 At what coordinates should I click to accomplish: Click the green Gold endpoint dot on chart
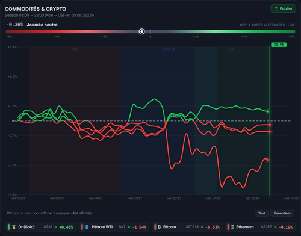[268, 111]
